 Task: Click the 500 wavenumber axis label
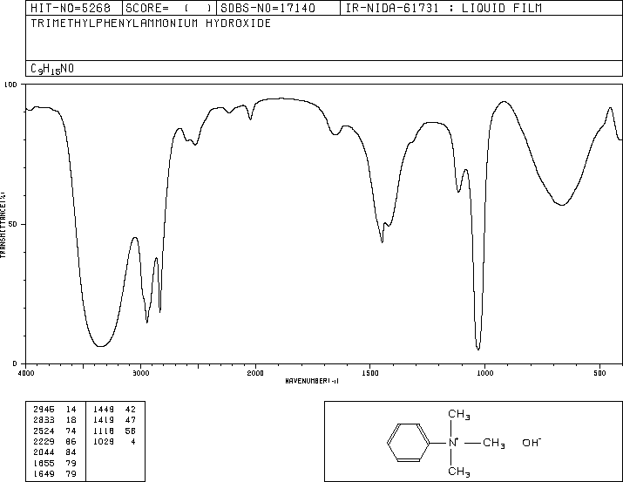[599, 373]
